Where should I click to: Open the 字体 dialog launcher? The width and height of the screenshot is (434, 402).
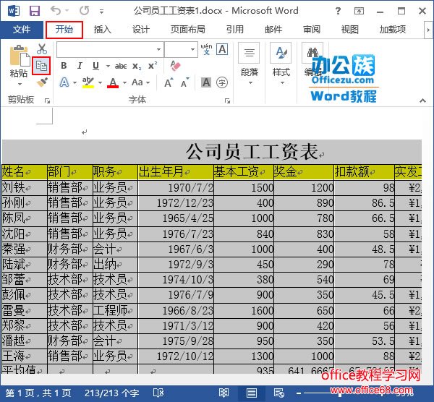pyautogui.click(x=228, y=101)
